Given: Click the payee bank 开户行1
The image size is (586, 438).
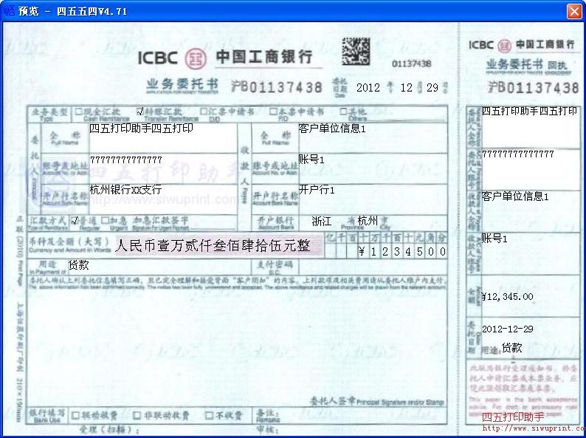Looking at the screenshot, I should pos(316,190).
